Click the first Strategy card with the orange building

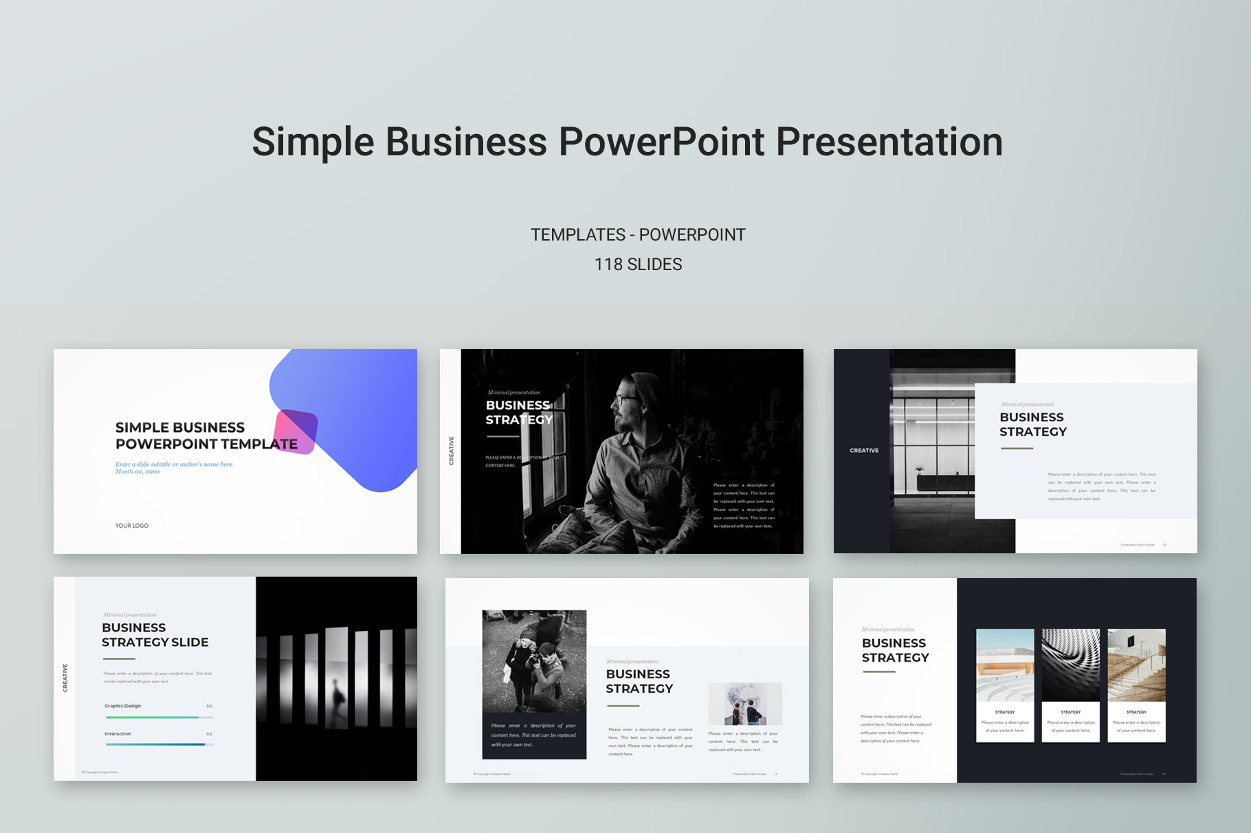[x=1005, y=685]
